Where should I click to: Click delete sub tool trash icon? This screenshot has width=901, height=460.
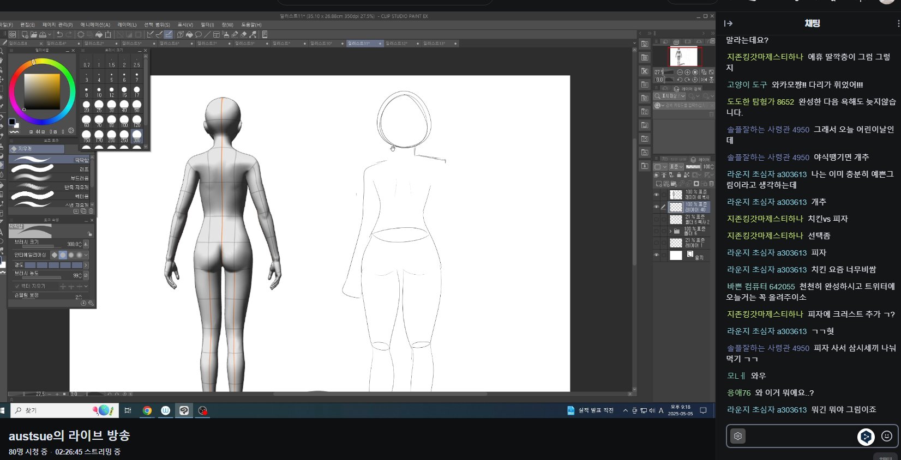(91, 211)
